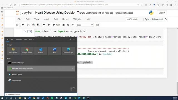This screenshot has height=100, width=178.
Task: Click the Jupyter logo
Action: coord(24,13)
